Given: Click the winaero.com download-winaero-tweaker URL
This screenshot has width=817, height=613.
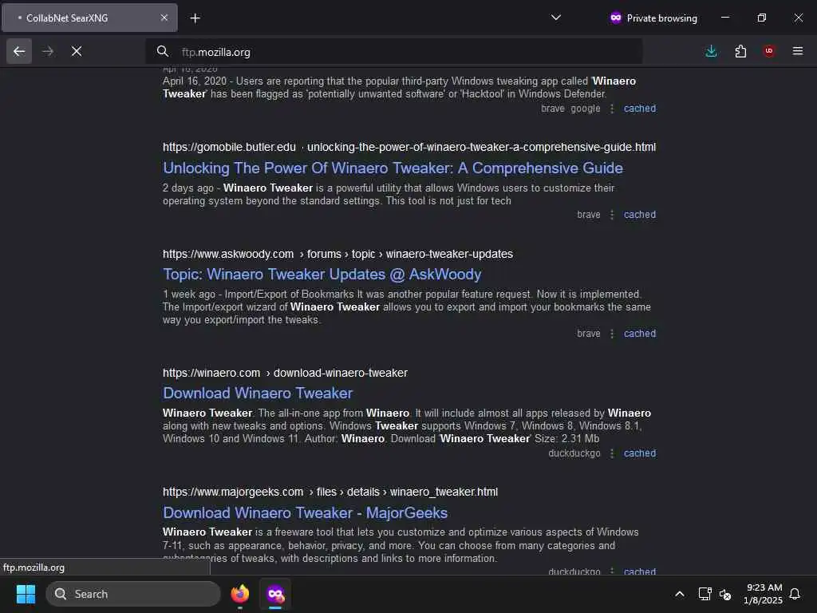Looking at the screenshot, I should (285, 373).
